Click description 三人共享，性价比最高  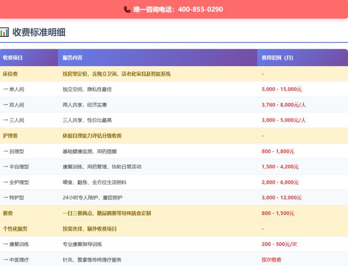tap(87, 120)
